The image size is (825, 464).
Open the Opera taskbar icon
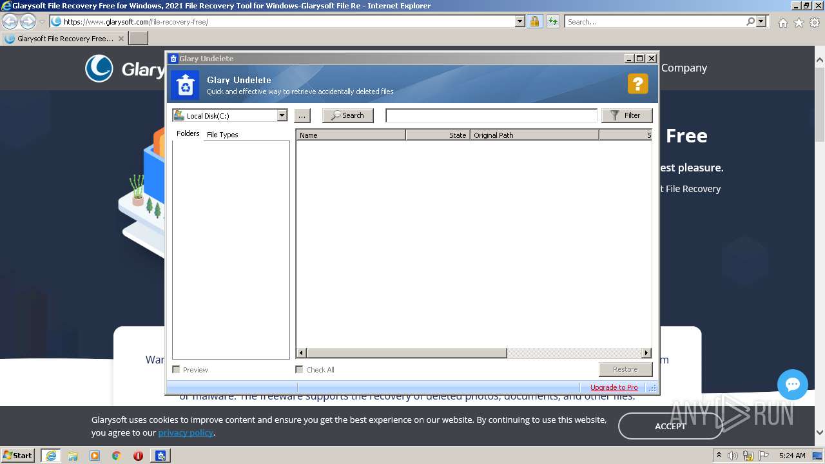pos(138,456)
